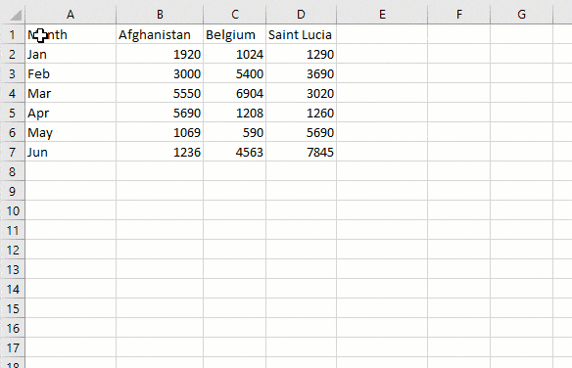Select row 10 header

(x=13, y=210)
